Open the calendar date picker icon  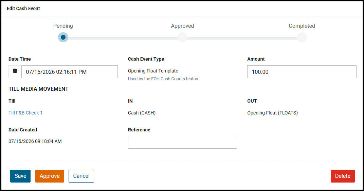click(15, 71)
